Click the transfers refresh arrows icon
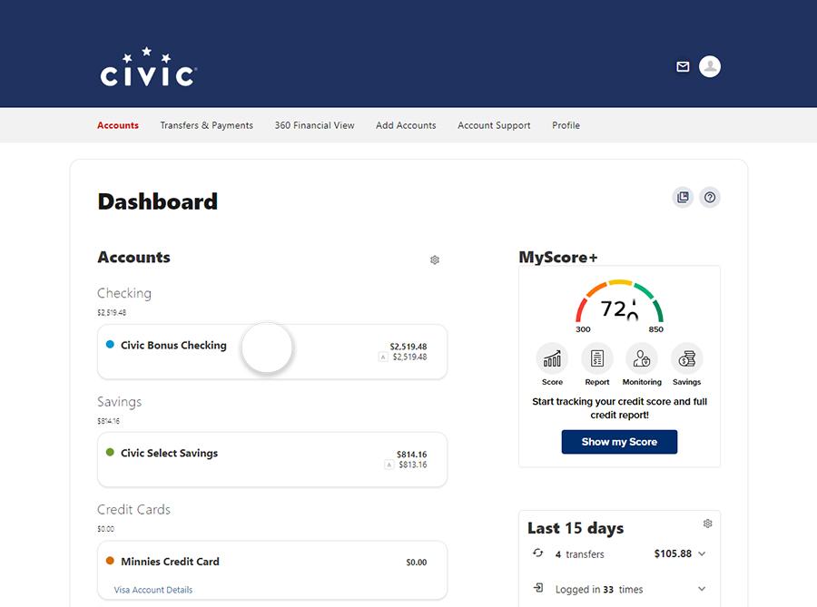 coord(537,553)
